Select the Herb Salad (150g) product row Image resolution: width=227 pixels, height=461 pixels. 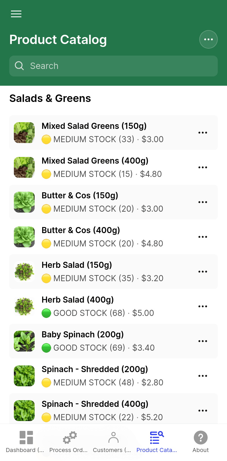point(113,272)
